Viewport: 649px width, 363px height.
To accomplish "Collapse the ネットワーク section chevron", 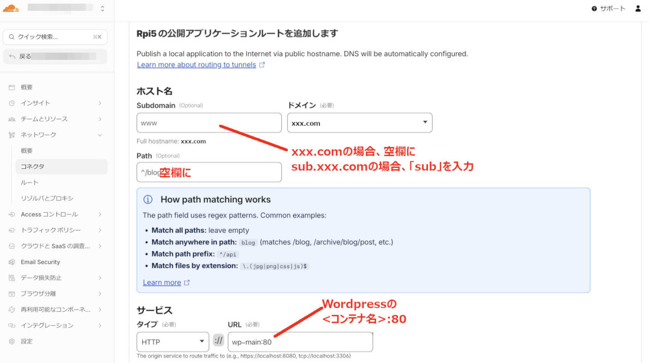I will point(100,135).
